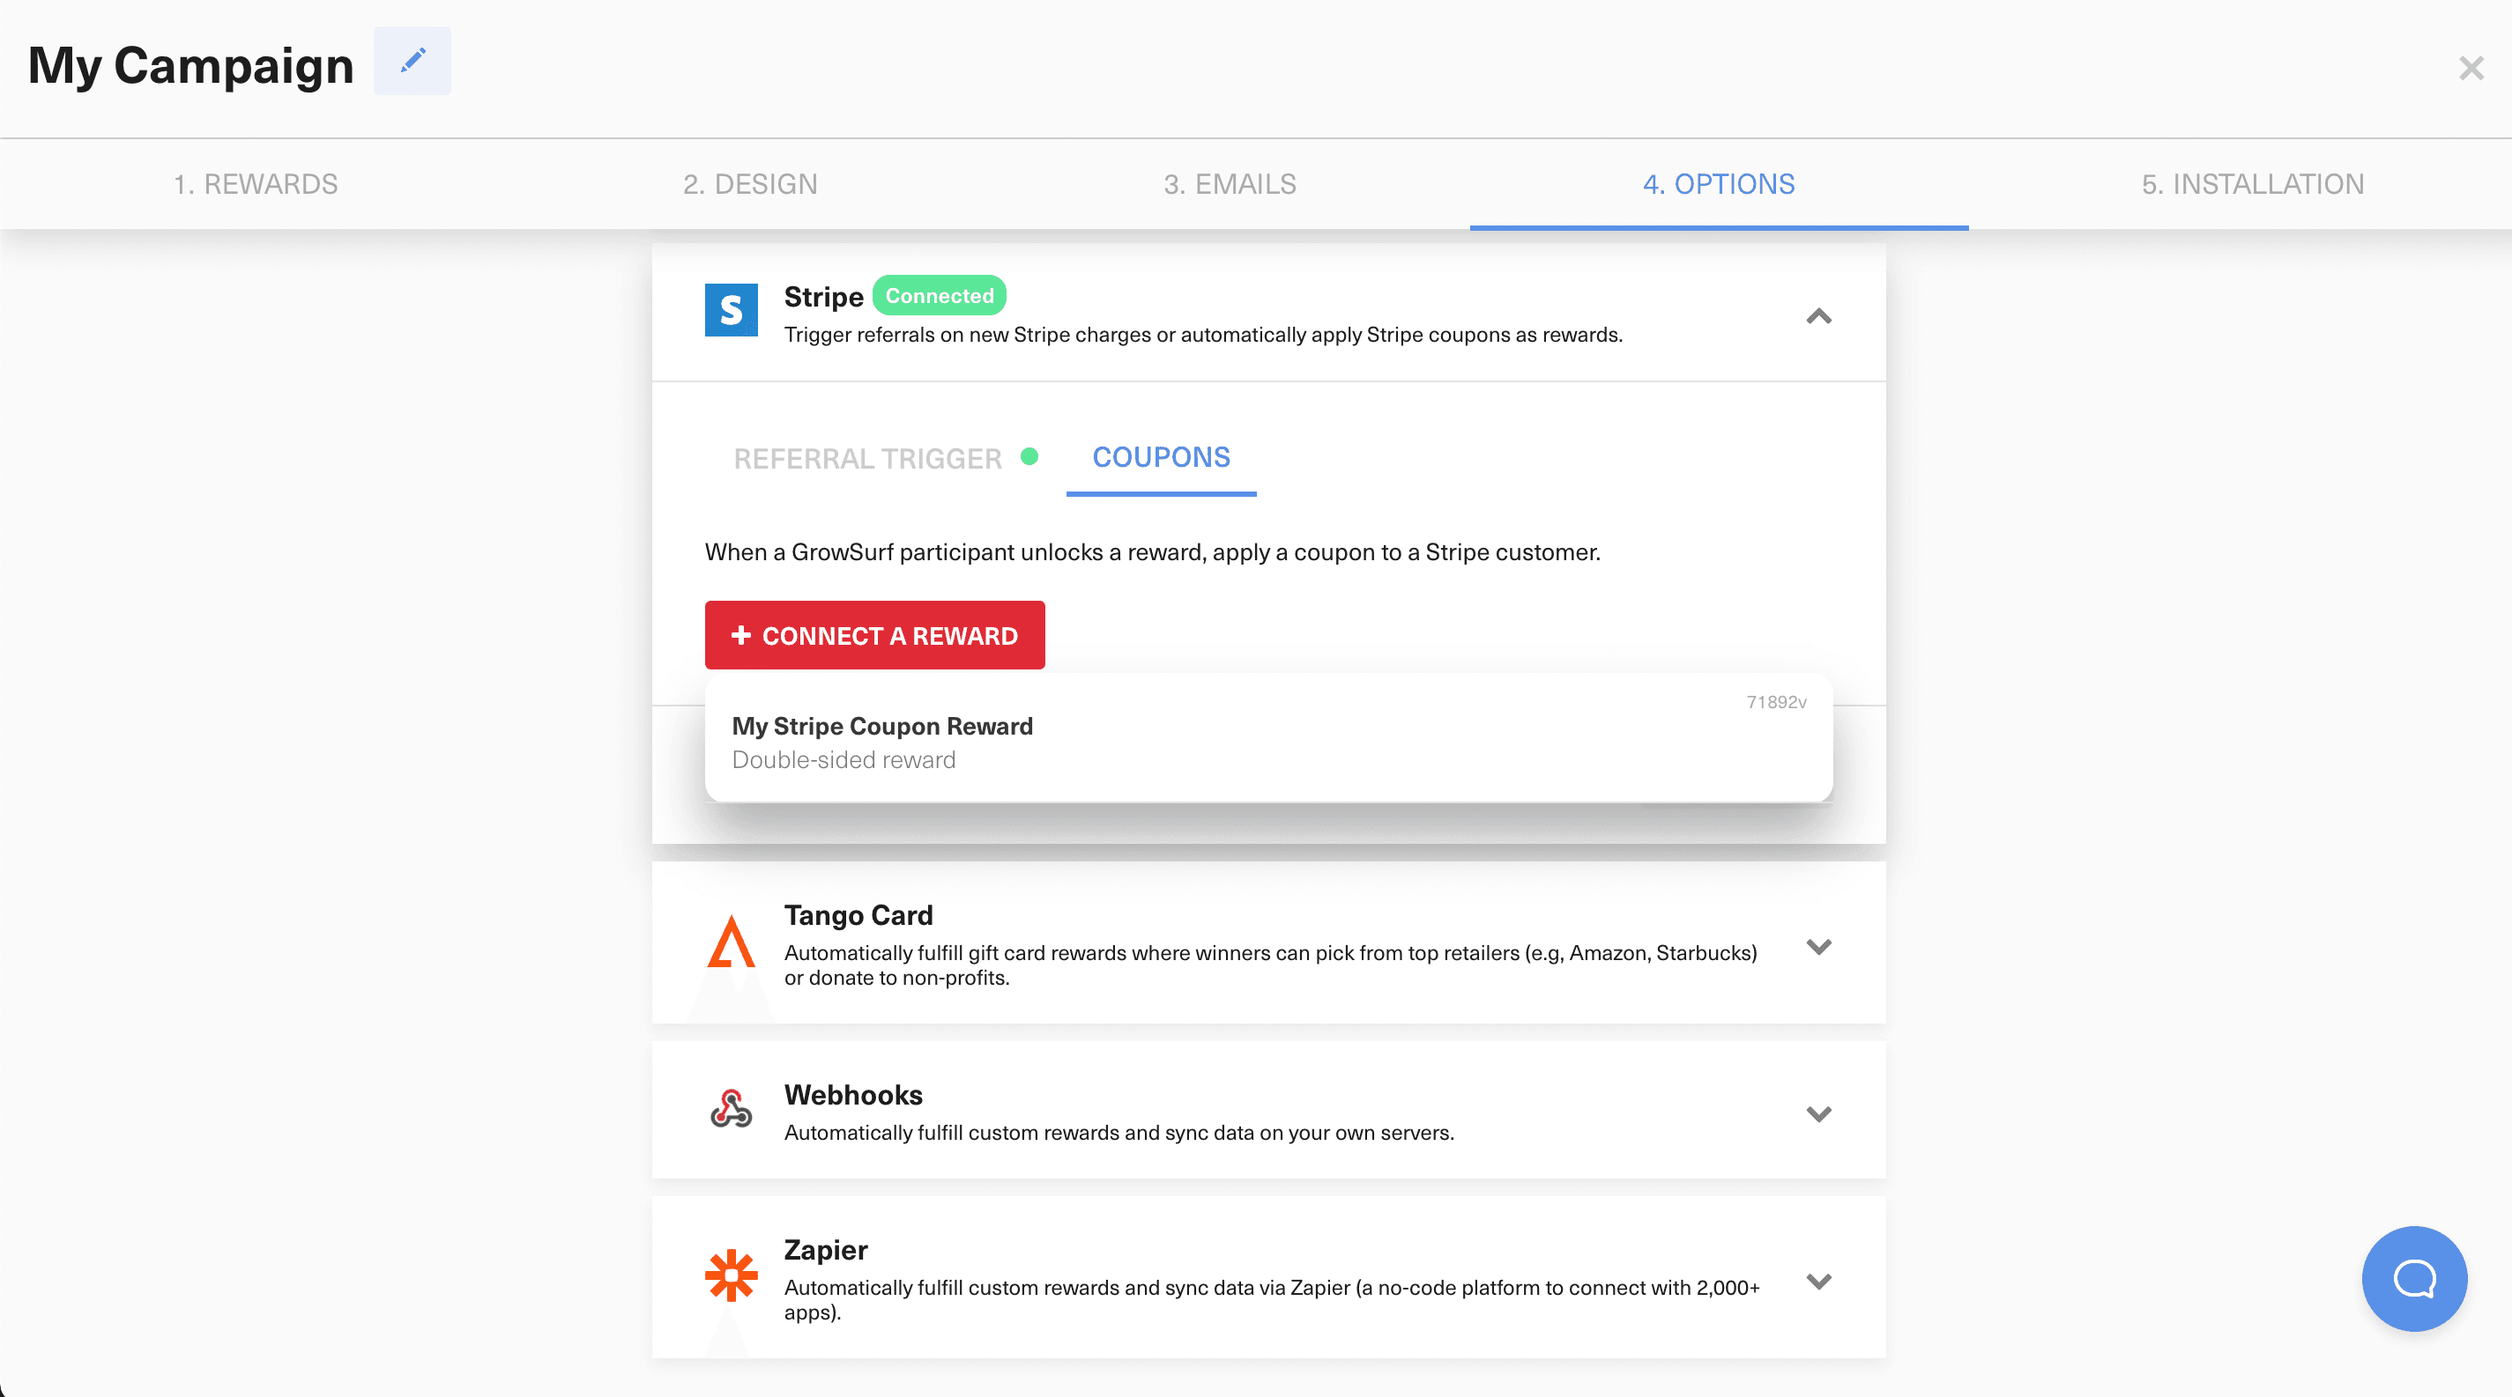
Task: Open the help chat bubble icon
Action: click(x=2413, y=1278)
